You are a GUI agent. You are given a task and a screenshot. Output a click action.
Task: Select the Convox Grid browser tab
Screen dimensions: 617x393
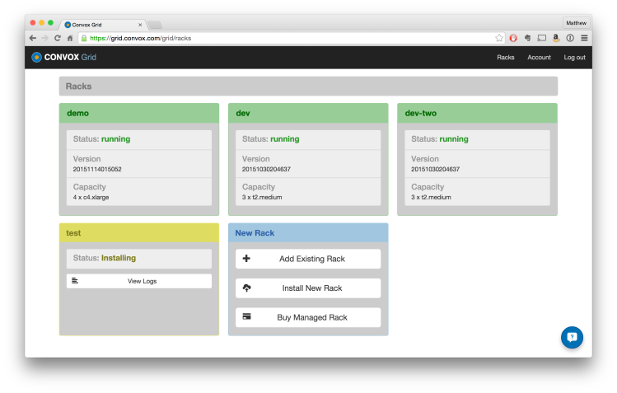(102, 25)
